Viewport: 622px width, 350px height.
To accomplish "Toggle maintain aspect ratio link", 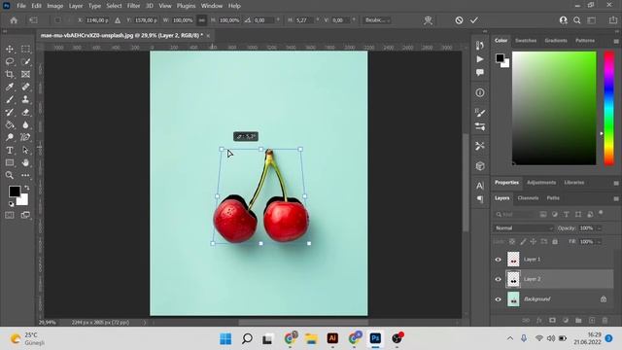I will [201, 20].
